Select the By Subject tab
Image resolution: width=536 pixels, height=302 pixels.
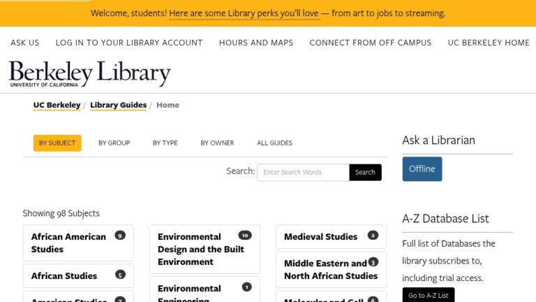[57, 143]
